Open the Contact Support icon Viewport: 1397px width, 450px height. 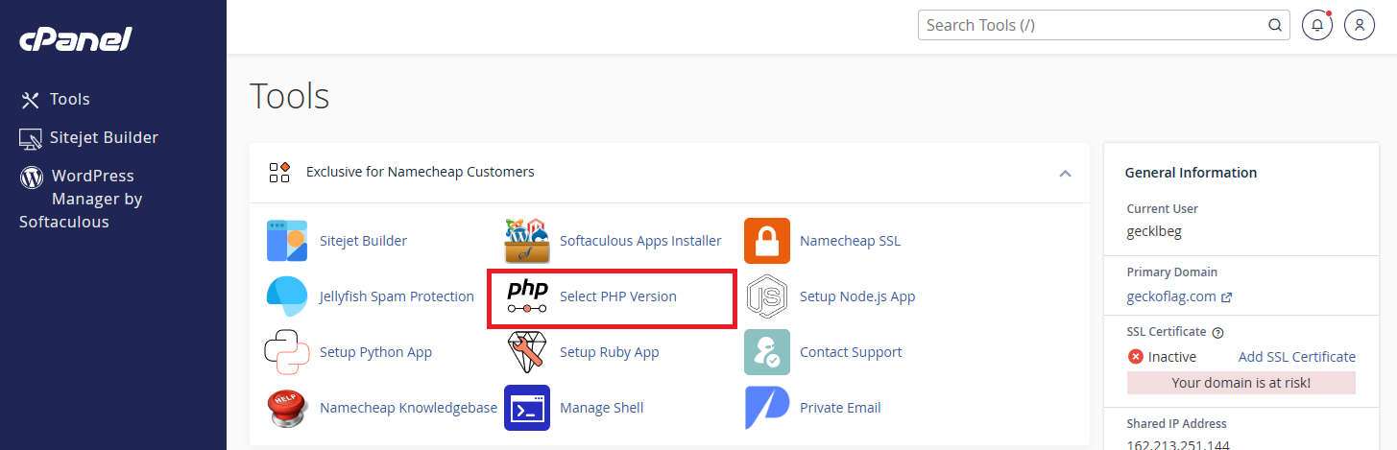767,352
